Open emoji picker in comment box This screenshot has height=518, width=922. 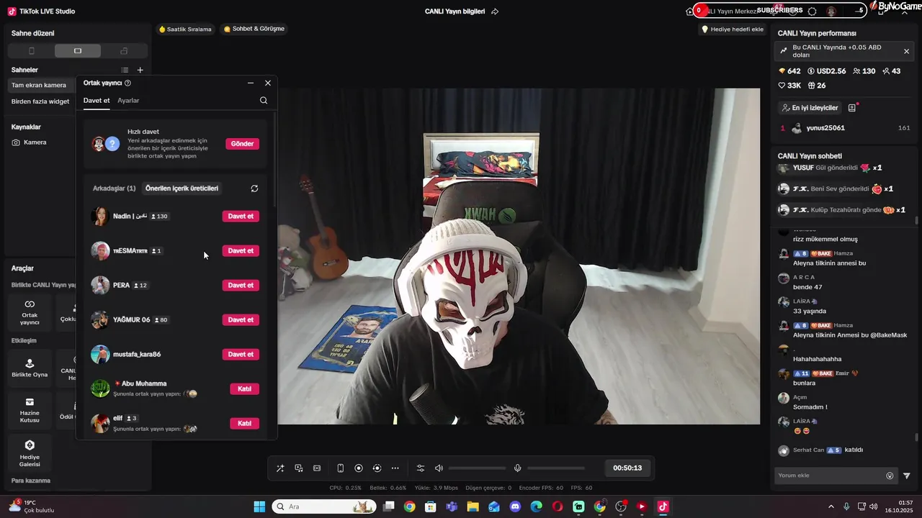point(890,476)
